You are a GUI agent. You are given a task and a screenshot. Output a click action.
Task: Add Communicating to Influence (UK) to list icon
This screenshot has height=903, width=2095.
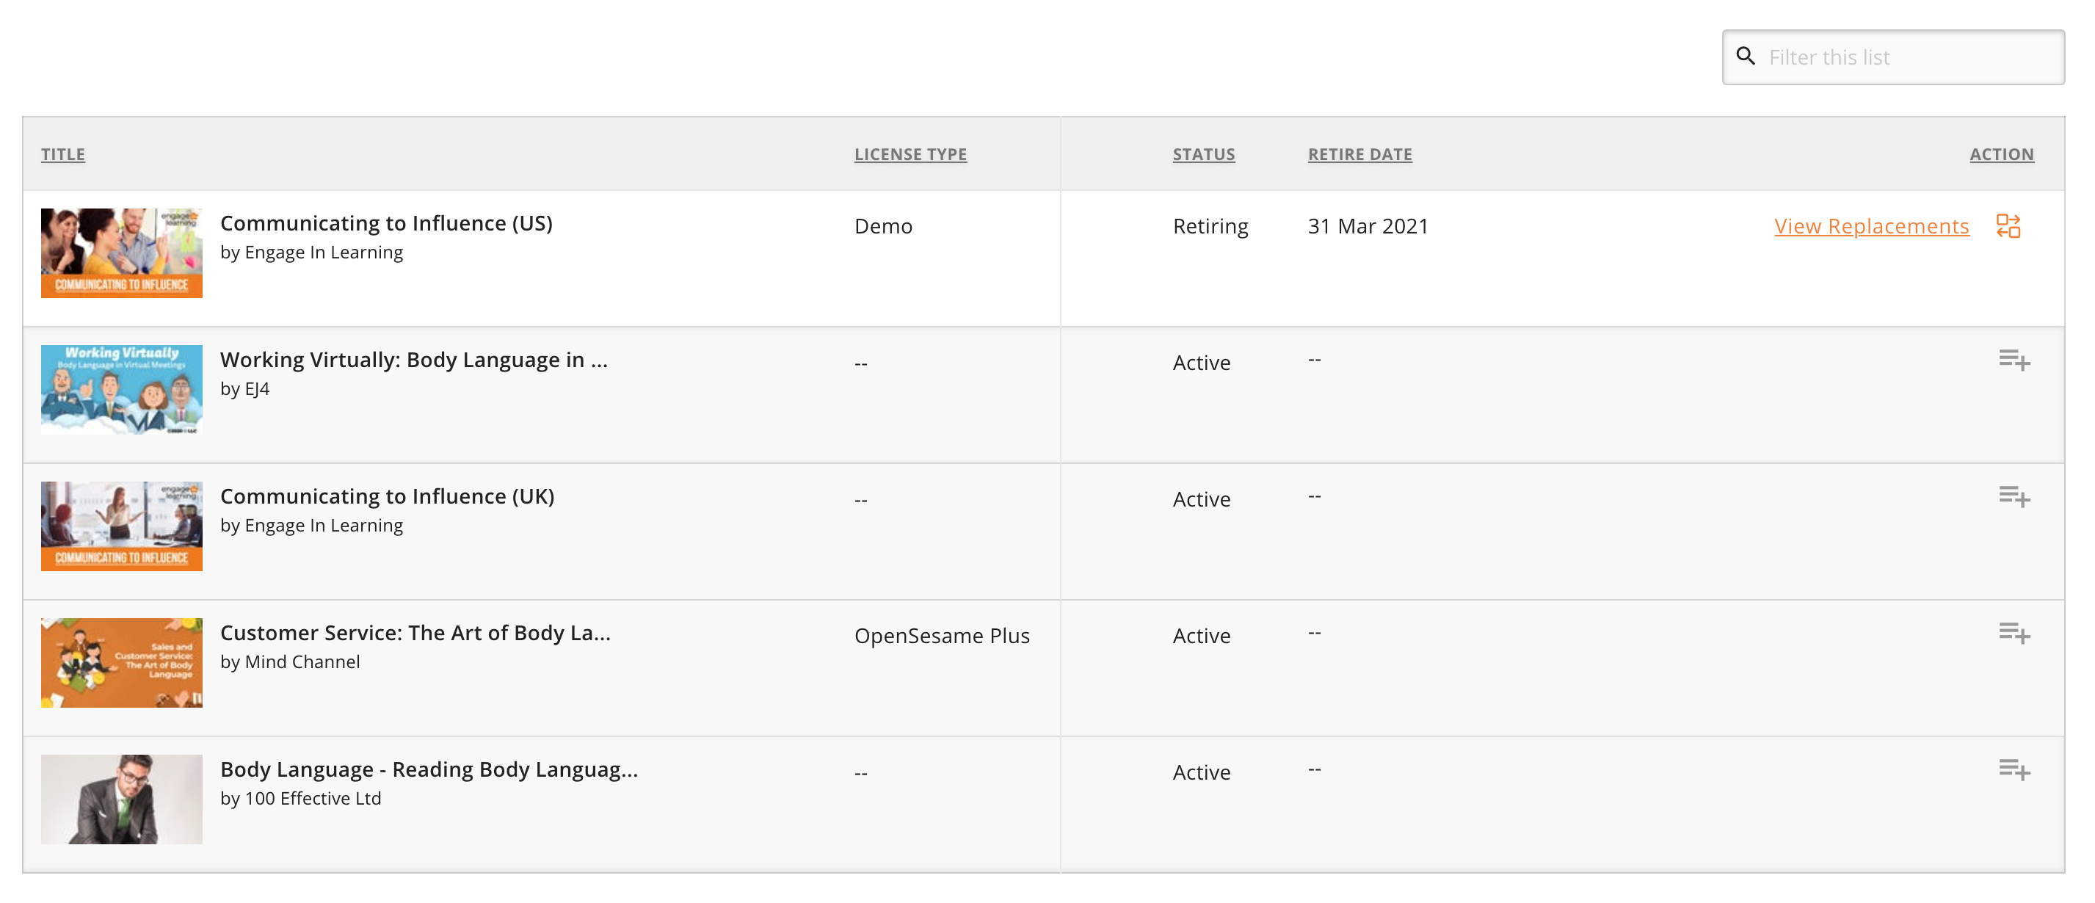(x=2014, y=496)
